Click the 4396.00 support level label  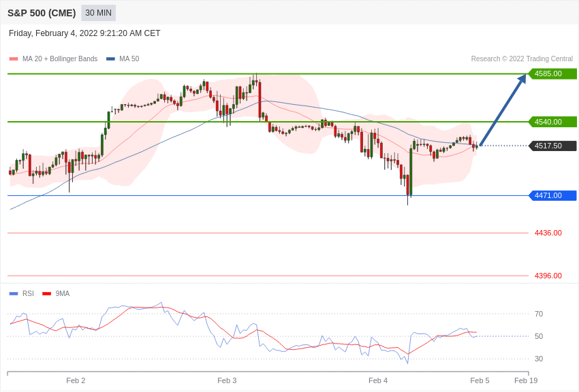[x=548, y=276]
